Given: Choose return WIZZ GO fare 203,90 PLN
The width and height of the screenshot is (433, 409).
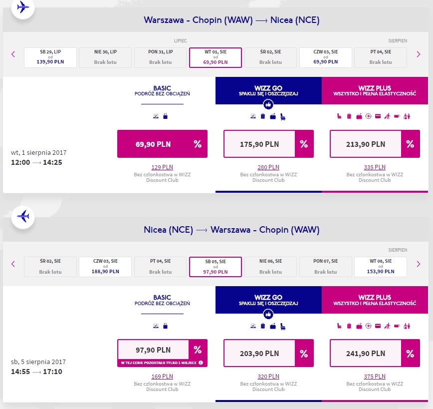Looking at the screenshot, I should tap(268, 353).
